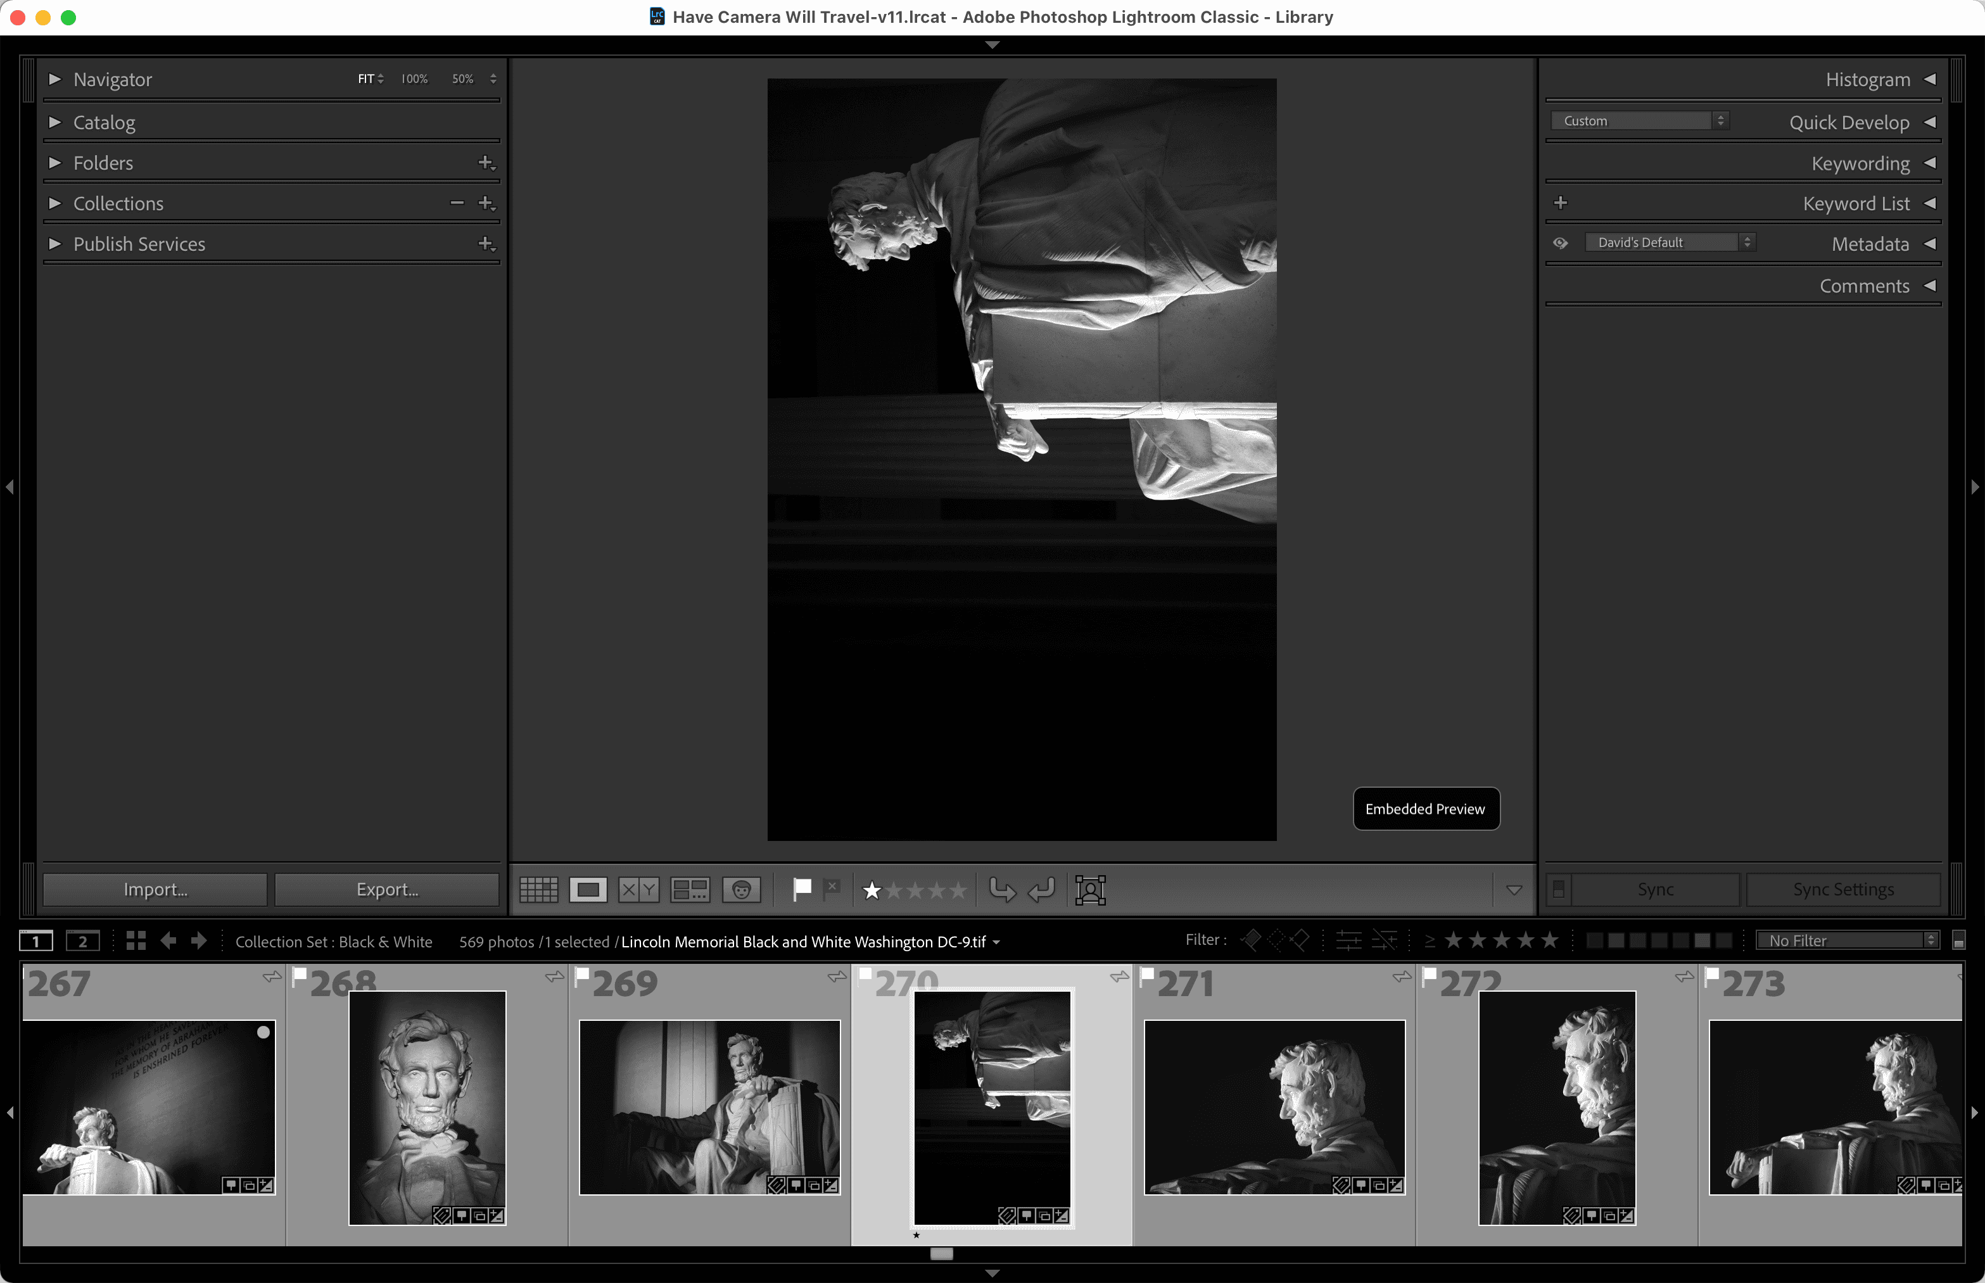
Task: Add a new folder with plus icon
Action: coord(486,163)
